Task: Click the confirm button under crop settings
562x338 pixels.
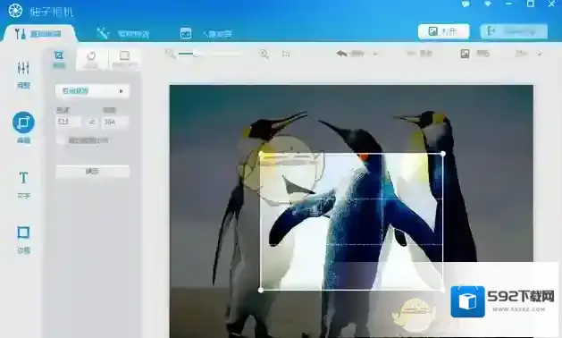Action: 92,171
